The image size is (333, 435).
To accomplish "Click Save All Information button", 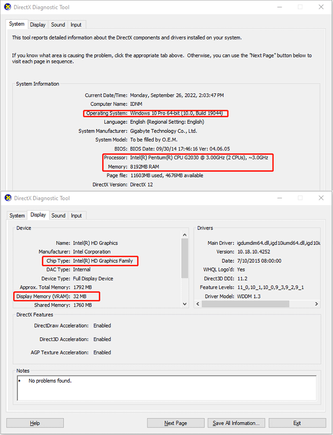I will point(236,423).
